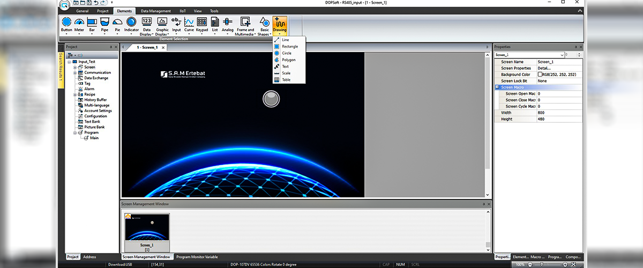This screenshot has width=643, height=268.
Task: Insert a Table from the Drawing menu
Action: click(x=286, y=80)
